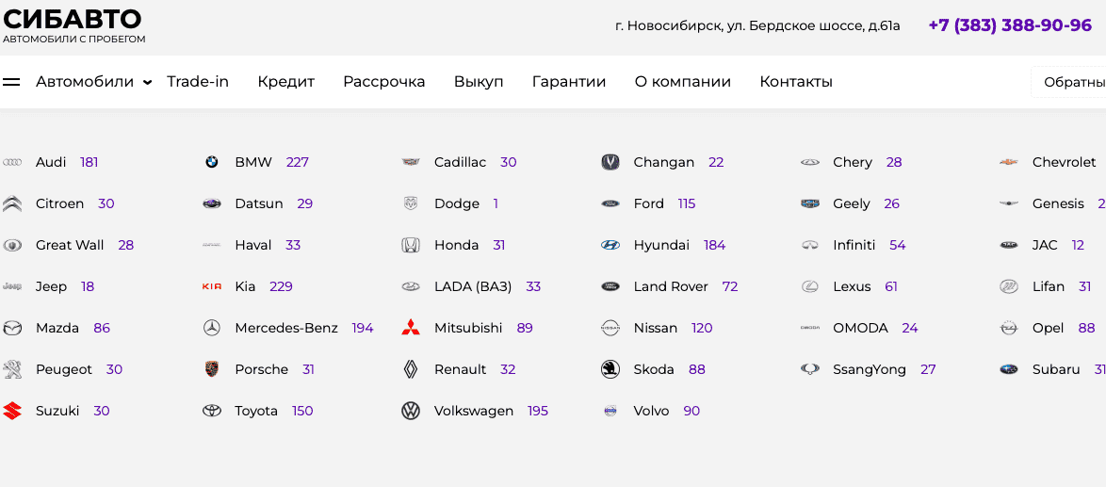Click the Kia red logo icon
Screen dimensions: 1106x487
(211, 286)
